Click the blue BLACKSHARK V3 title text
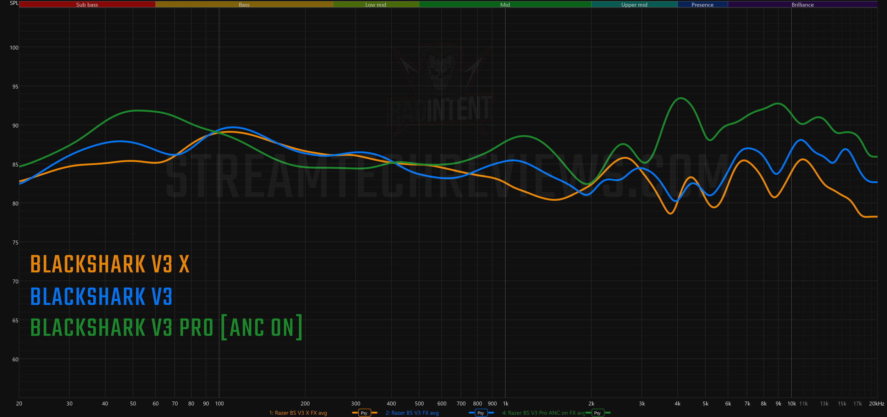This screenshot has height=417, width=887. click(x=101, y=297)
